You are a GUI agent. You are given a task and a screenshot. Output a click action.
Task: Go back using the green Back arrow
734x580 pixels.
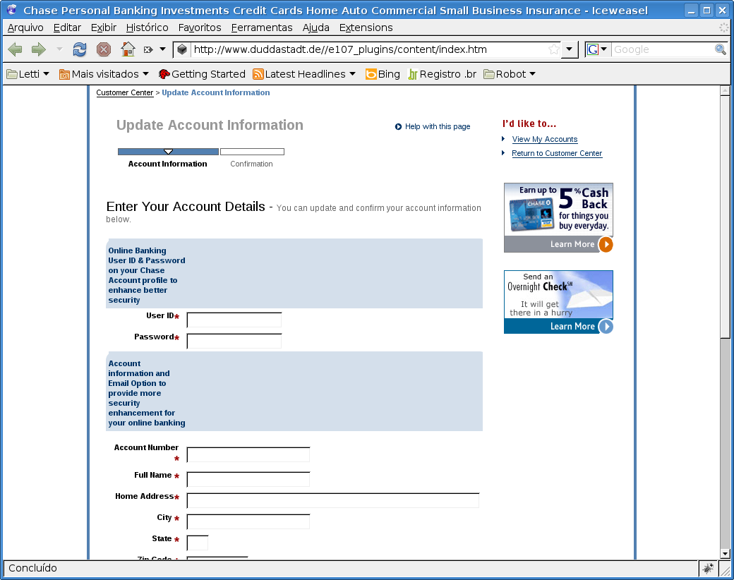click(15, 49)
